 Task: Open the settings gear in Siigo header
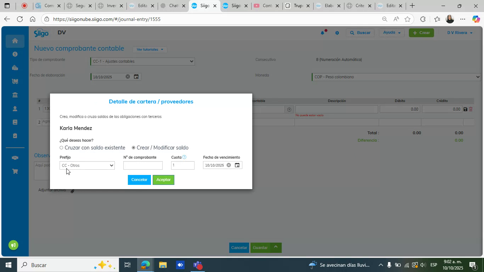pyautogui.click(x=337, y=33)
